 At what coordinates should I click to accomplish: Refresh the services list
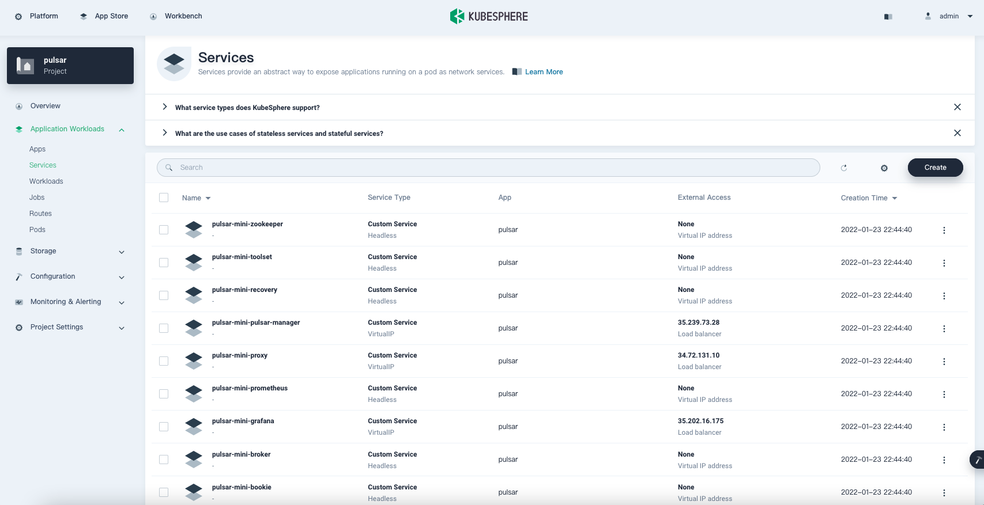(x=844, y=168)
